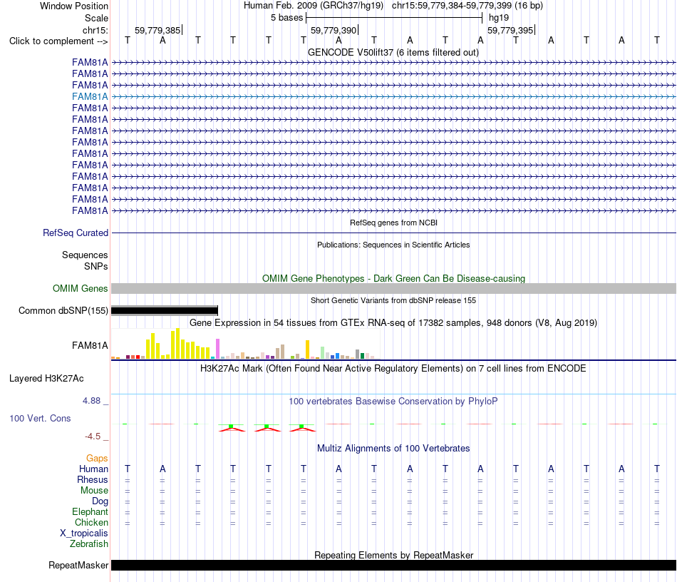
Task: Click 'Short Genetic Variants from dbSNP release 155'
Action: click(393, 300)
